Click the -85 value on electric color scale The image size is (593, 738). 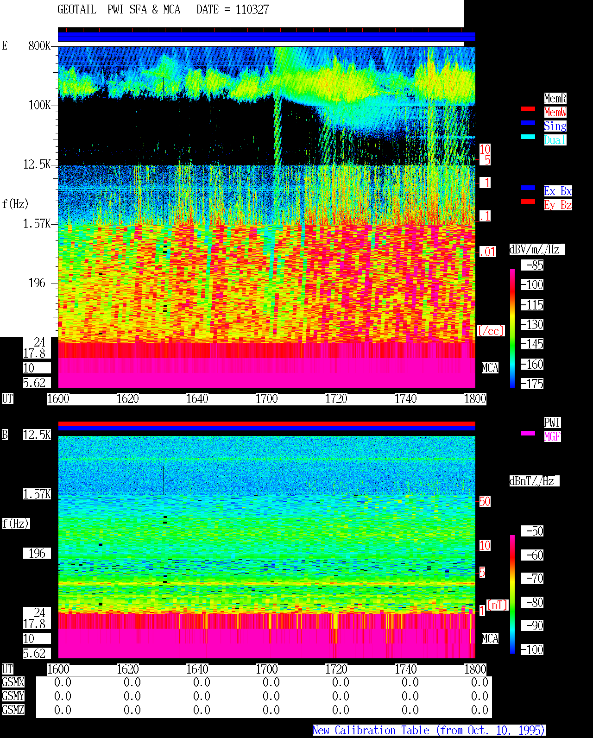click(535, 265)
